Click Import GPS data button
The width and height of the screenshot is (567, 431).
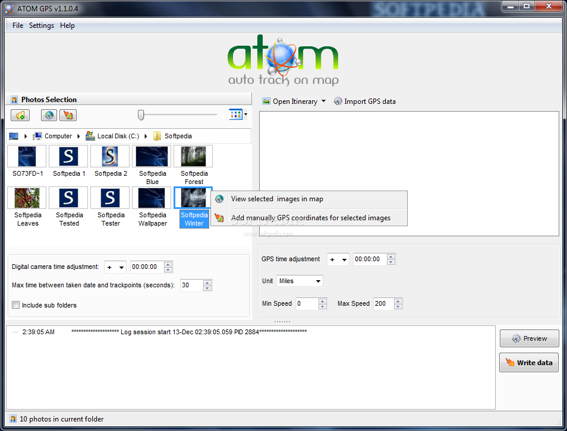pyautogui.click(x=364, y=102)
